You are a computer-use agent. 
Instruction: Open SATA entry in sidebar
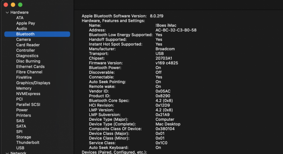point(21,126)
